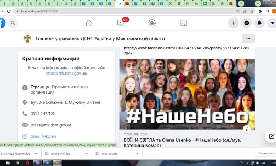Open the #НашеНебо video thumbnail
The width and height of the screenshot is (276, 166).
187,94
